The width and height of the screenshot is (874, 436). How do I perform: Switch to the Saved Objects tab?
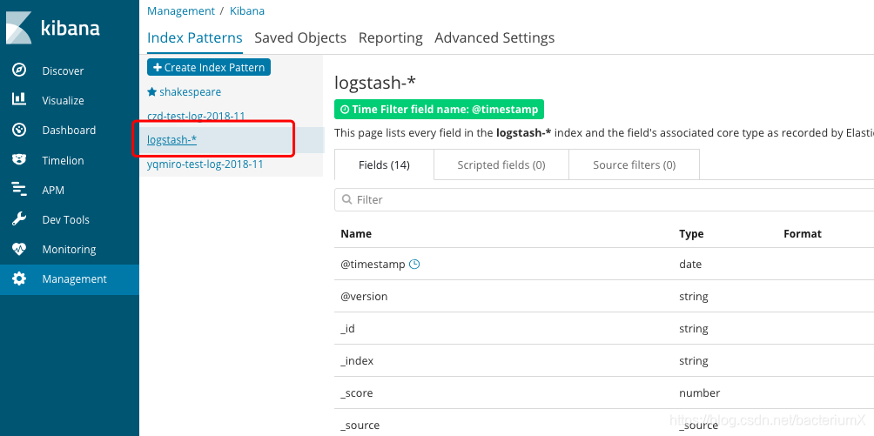(300, 38)
